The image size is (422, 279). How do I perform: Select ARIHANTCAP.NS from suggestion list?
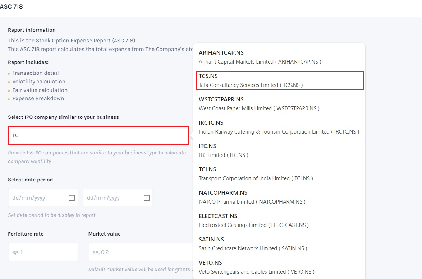coord(279,57)
